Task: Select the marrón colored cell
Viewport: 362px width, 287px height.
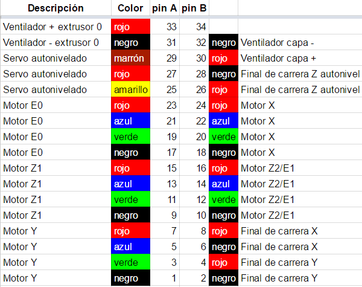Action: (130, 58)
